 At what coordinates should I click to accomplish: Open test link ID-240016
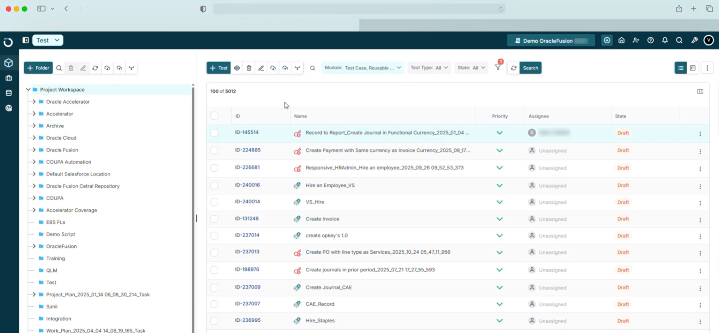point(247,185)
